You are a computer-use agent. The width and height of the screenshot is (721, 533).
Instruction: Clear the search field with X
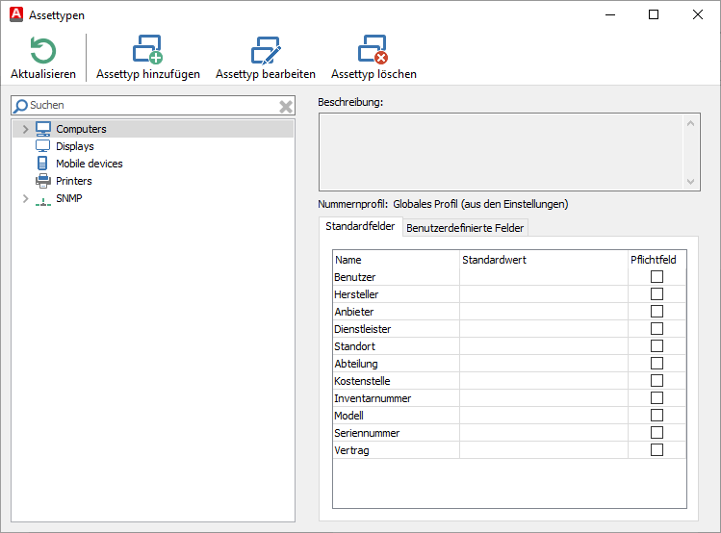(x=286, y=107)
